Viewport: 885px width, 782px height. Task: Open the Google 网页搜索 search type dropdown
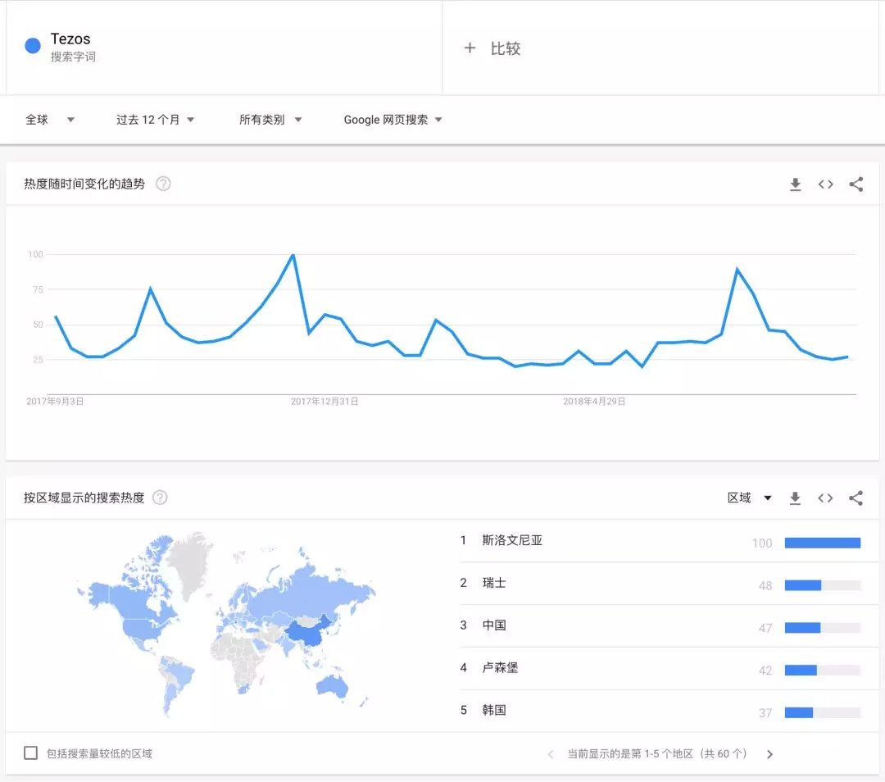[x=393, y=120]
